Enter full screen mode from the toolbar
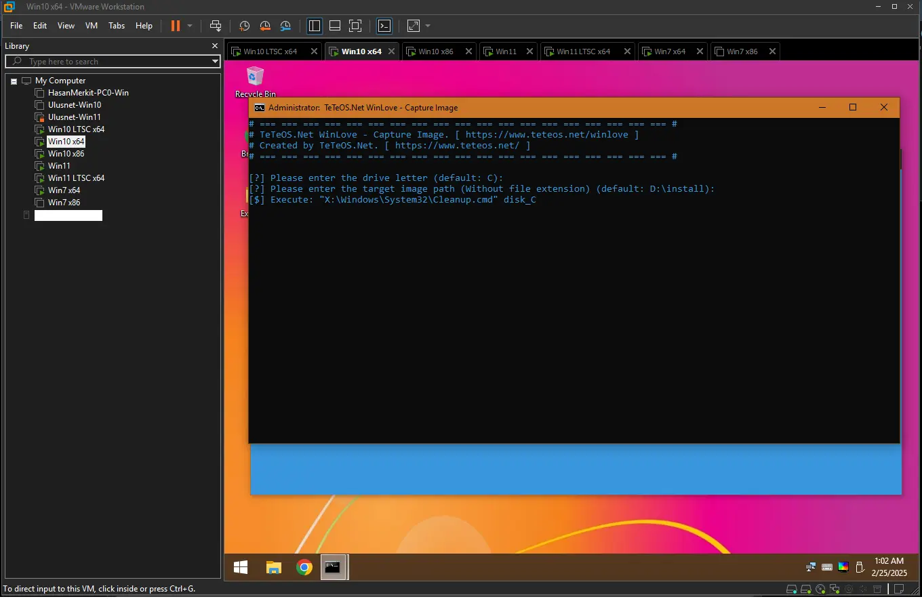 point(355,26)
